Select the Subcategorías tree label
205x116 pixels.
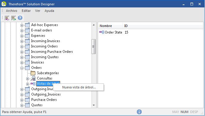[48, 73]
